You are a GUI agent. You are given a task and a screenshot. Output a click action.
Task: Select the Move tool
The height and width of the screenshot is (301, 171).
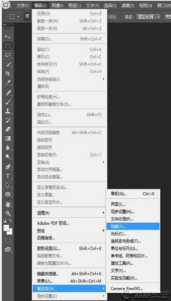tap(8, 36)
